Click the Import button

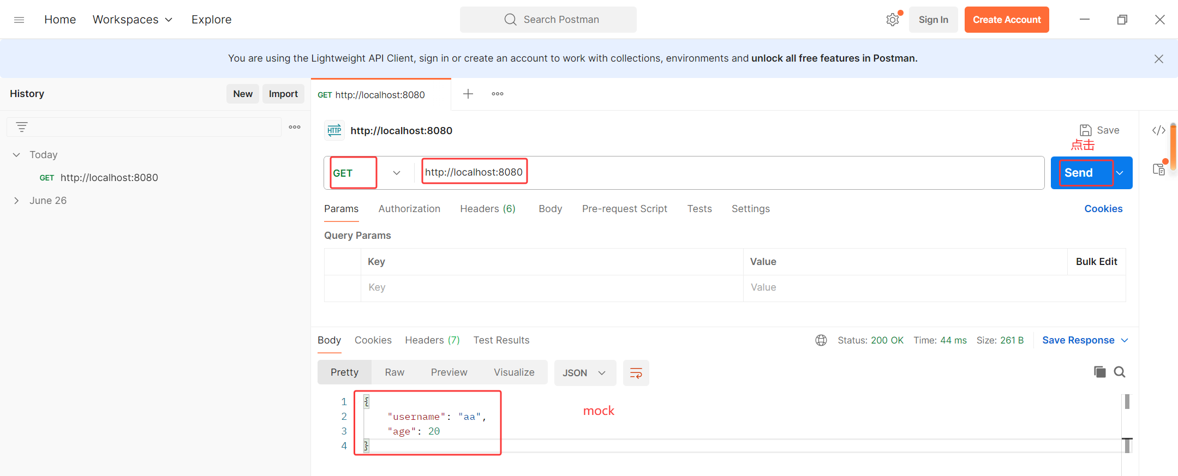click(283, 94)
